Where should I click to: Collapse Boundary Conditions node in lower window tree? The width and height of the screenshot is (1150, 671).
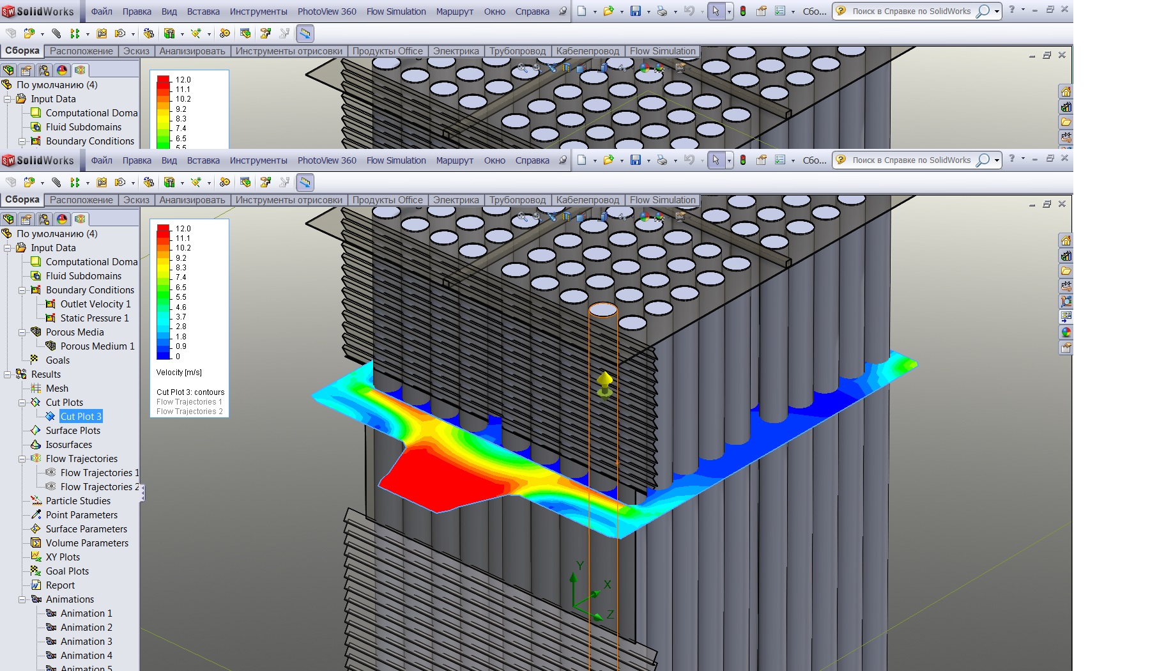point(22,290)
